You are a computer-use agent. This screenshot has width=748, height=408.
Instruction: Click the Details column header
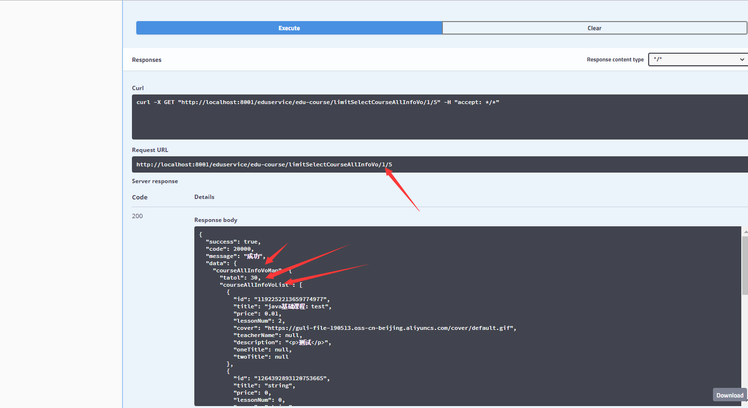coord(204,197)
